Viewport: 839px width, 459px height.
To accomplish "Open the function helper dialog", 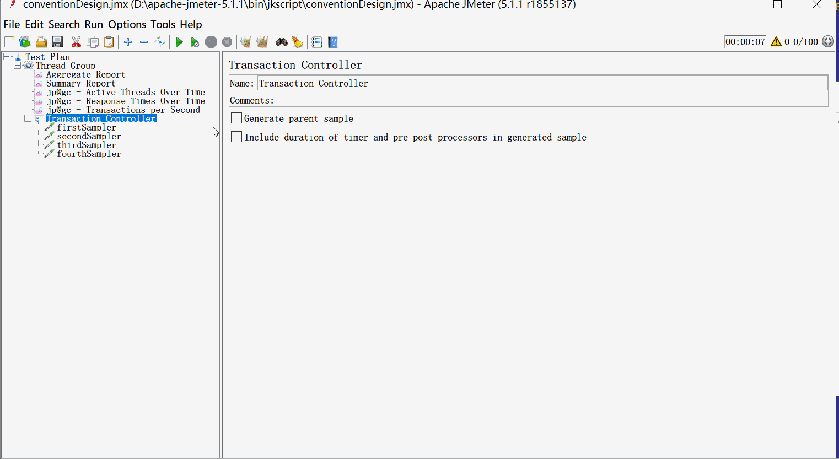I will click(316, 42).
